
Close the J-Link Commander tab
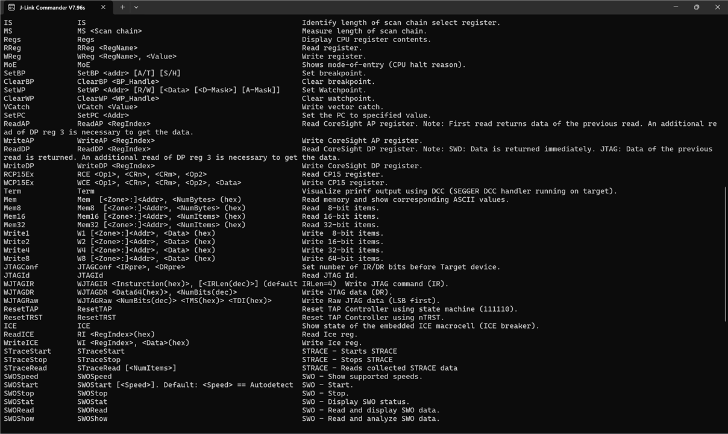[x=103, y=7]
